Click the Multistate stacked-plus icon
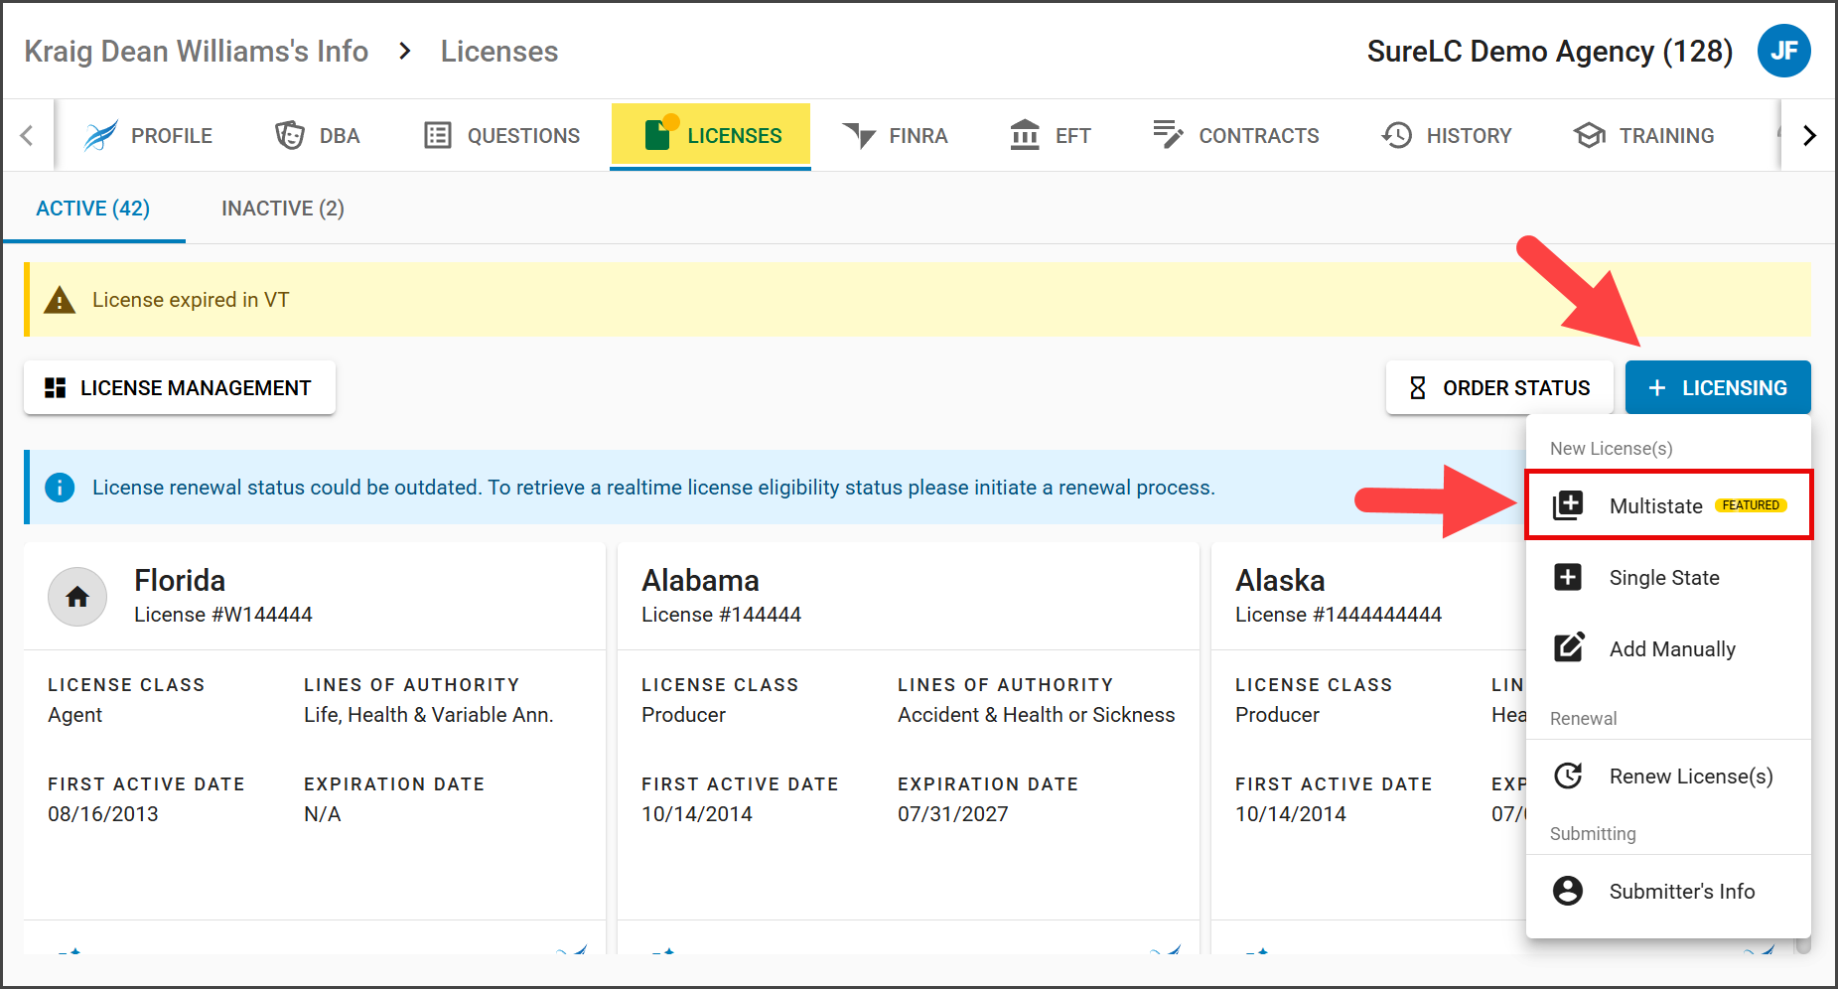Screen dimensions: 1838x989 1568,505
